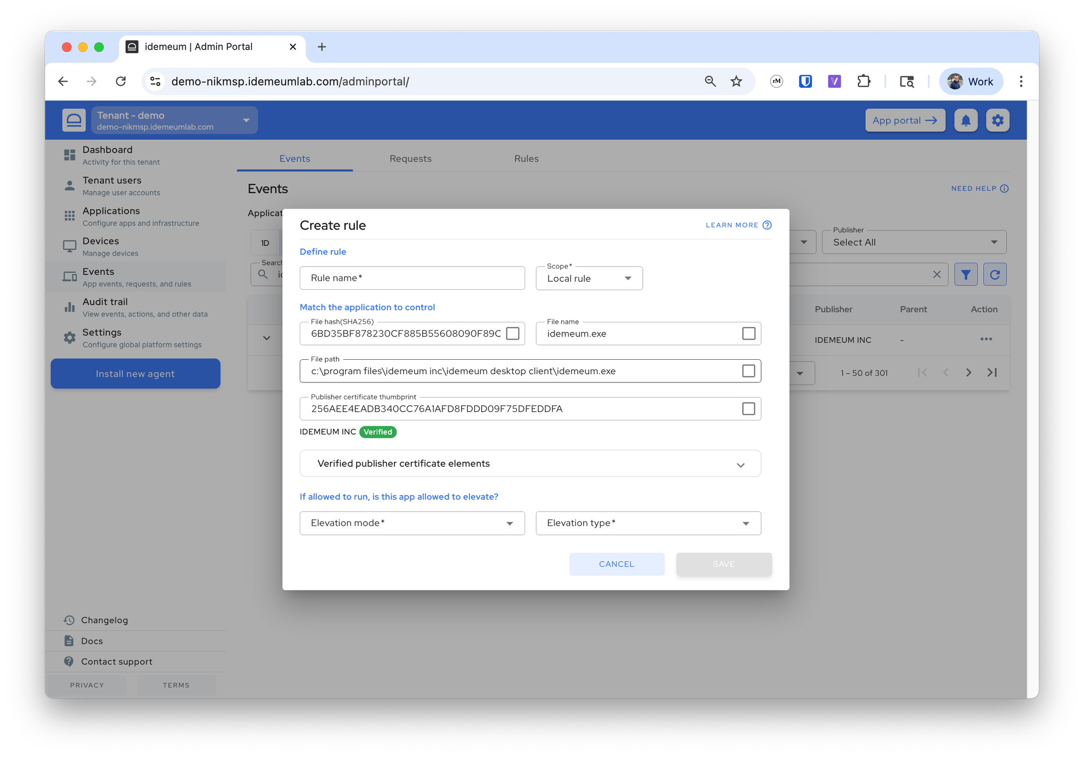
Task: Click the Learn More link
Action: coord(738,225)
